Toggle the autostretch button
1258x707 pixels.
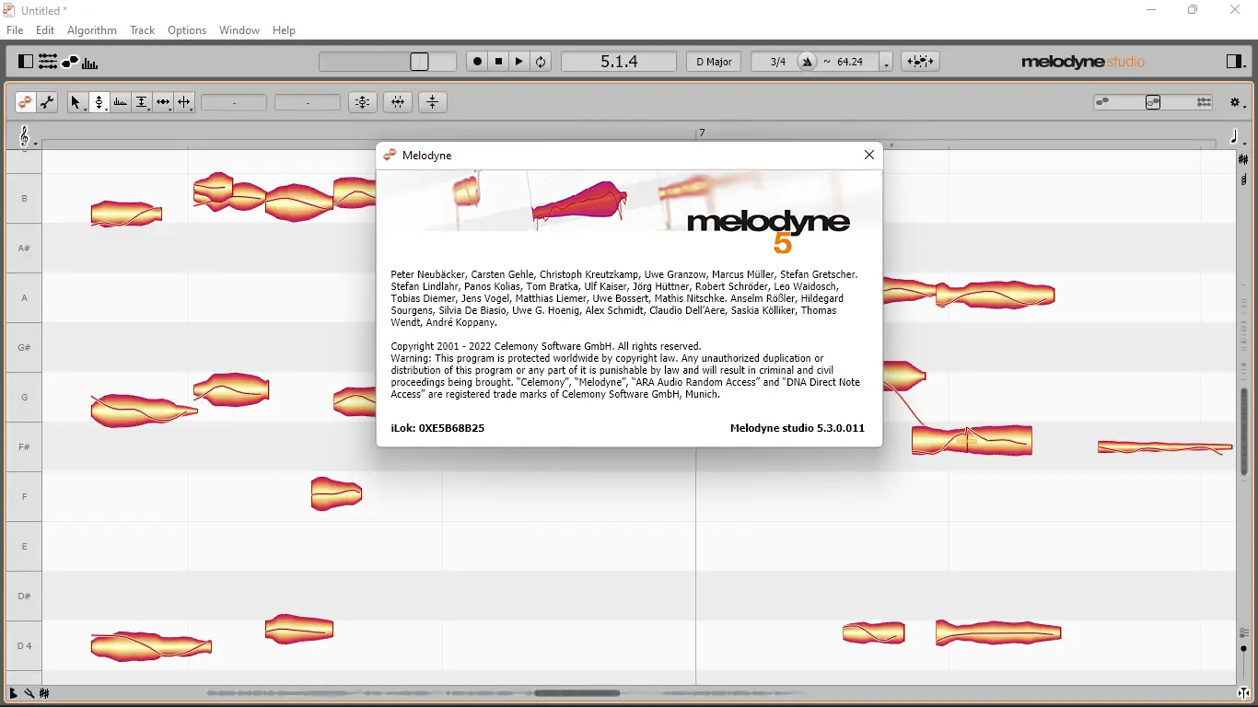coord(920,62)
